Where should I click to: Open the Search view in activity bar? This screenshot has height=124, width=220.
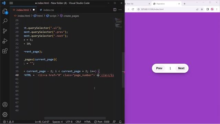(x=5, y=21)
